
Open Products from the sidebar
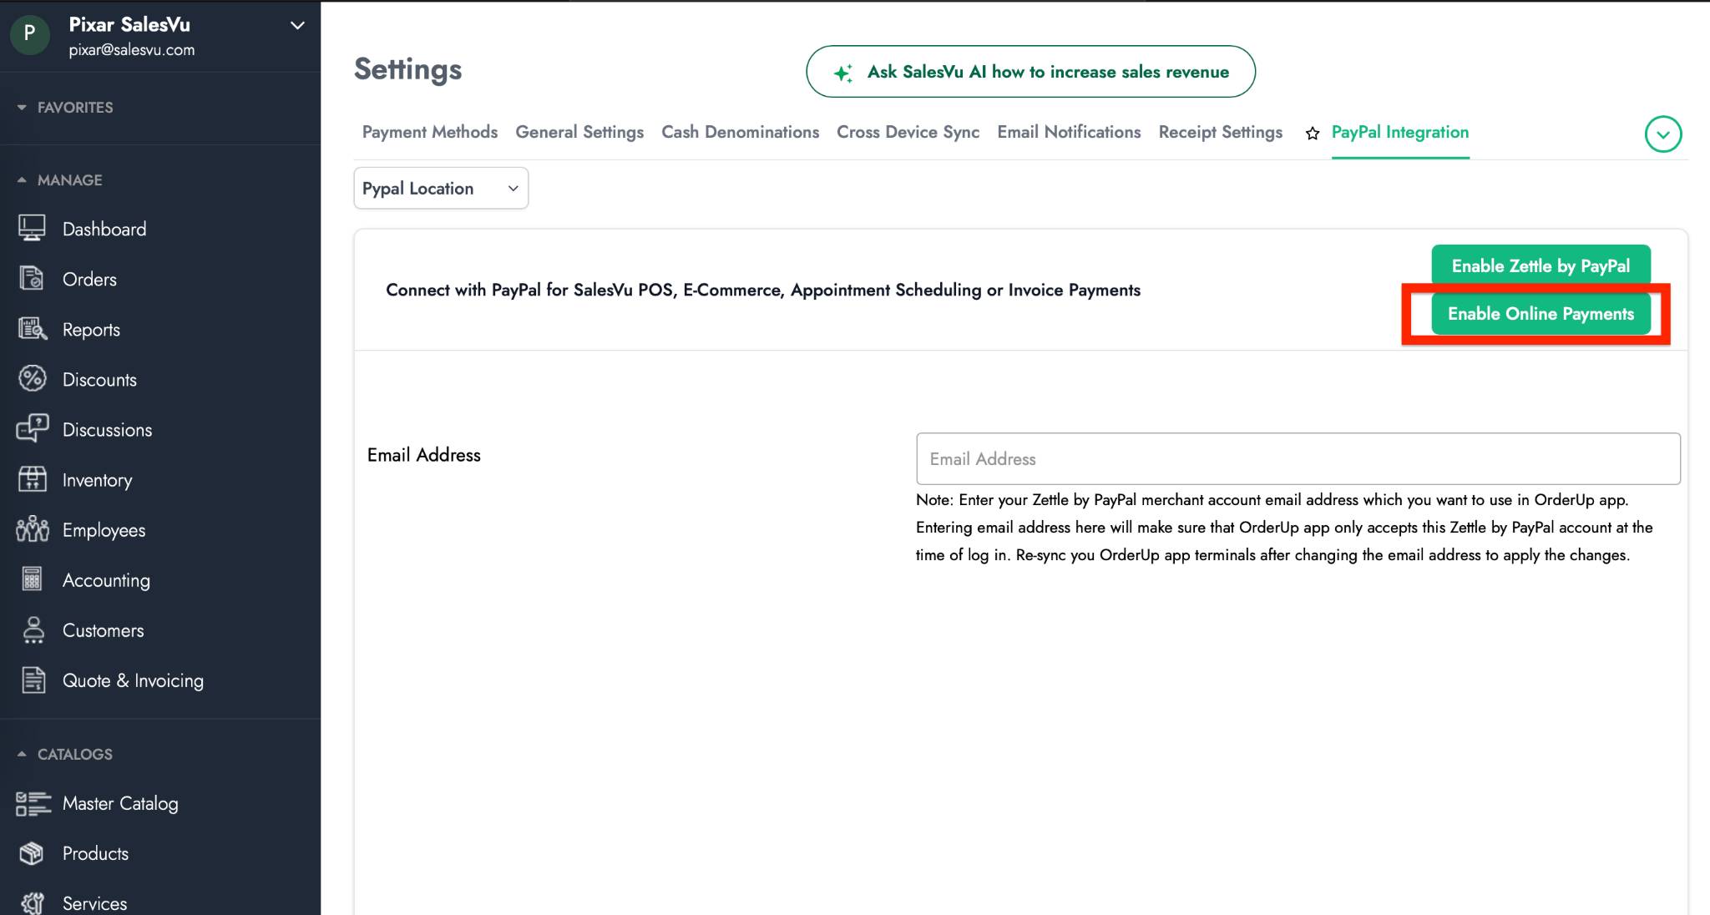click(x=95, y=853)
